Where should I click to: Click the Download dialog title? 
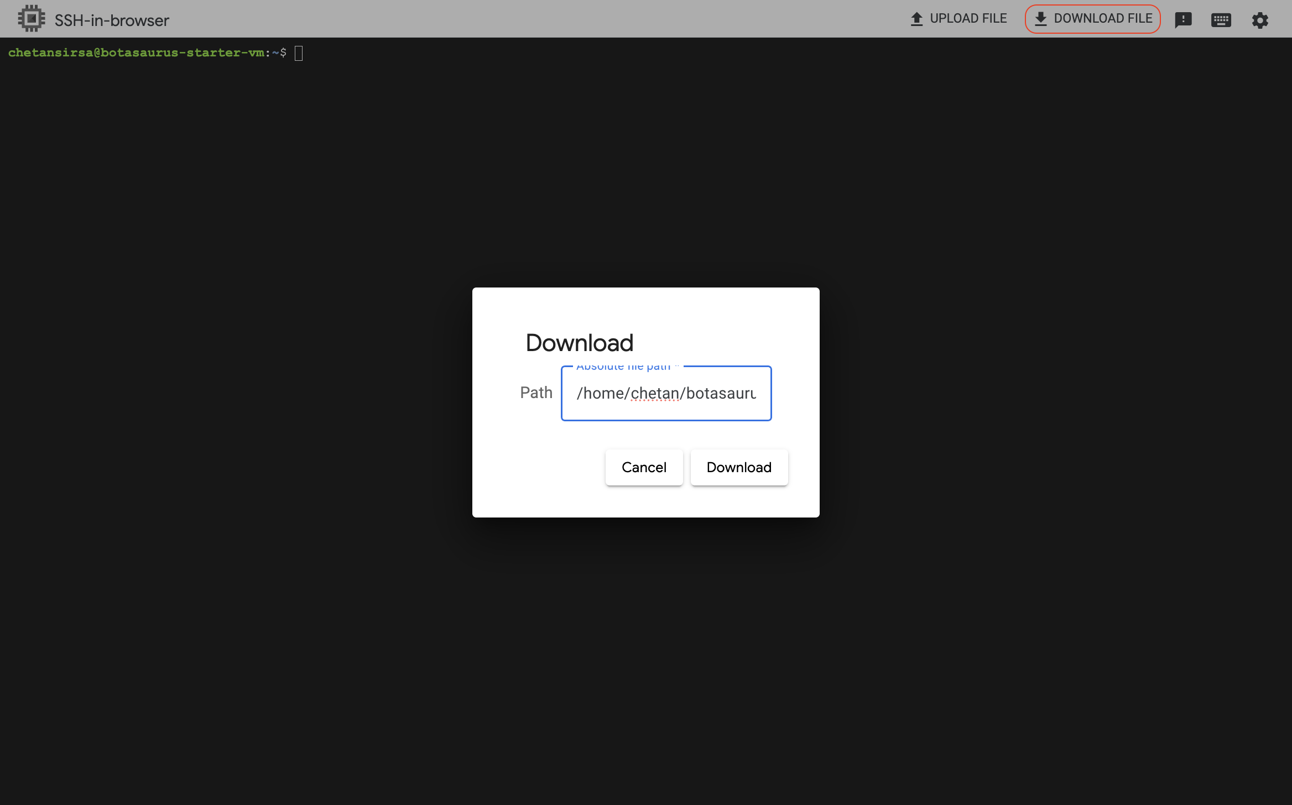tap(579, 342)
